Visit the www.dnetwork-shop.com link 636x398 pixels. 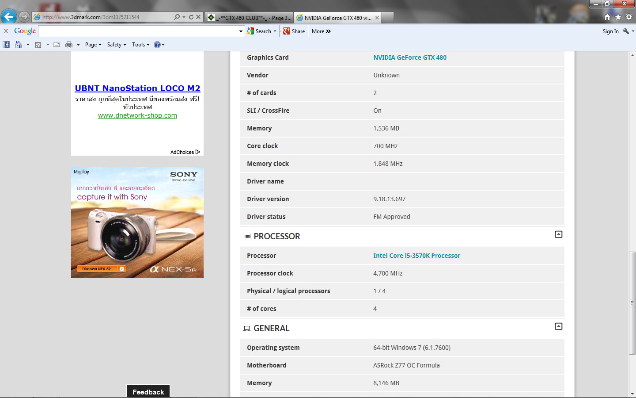[137, 115]
